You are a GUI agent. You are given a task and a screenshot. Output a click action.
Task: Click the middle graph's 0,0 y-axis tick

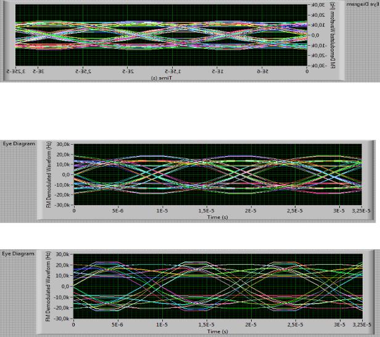(x=65, y=175)
